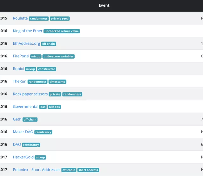Open TheRun event link

point(20,81)
